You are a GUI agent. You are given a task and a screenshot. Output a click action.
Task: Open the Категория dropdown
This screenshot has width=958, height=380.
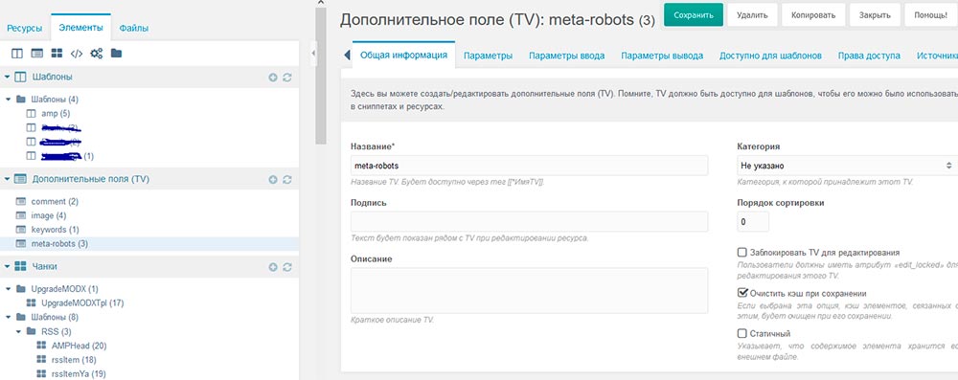tap(847, 166)
